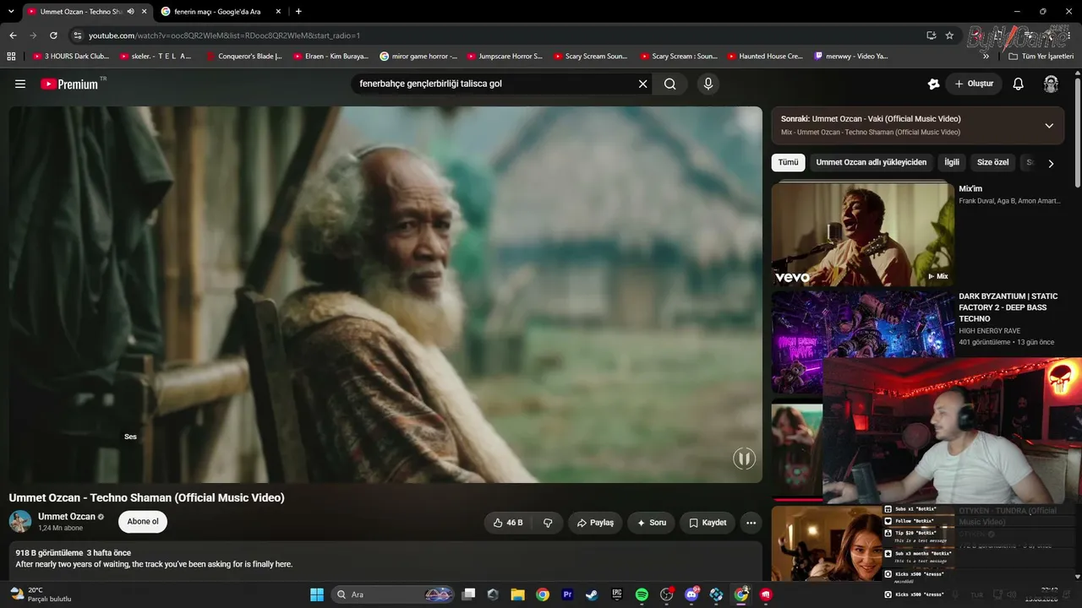
Task: Select the Size özel filter chip
Action: coord(993,162)
